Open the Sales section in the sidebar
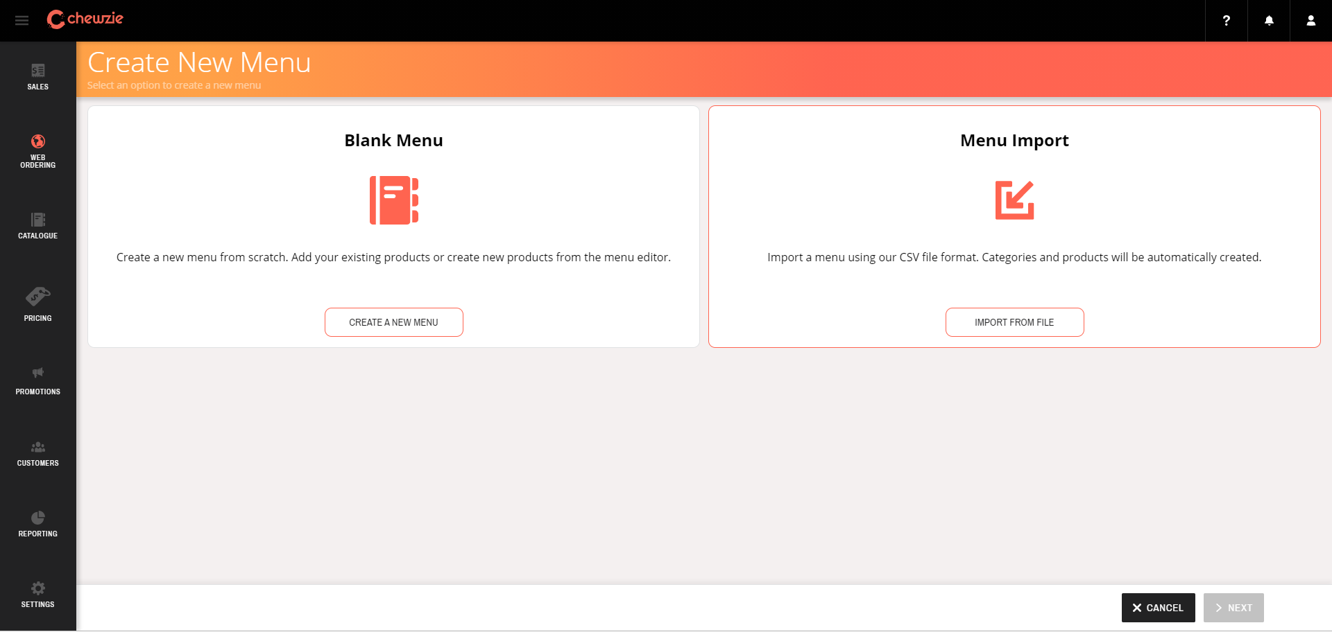Viewport: 1332px width, 632px height. (37, 76)
